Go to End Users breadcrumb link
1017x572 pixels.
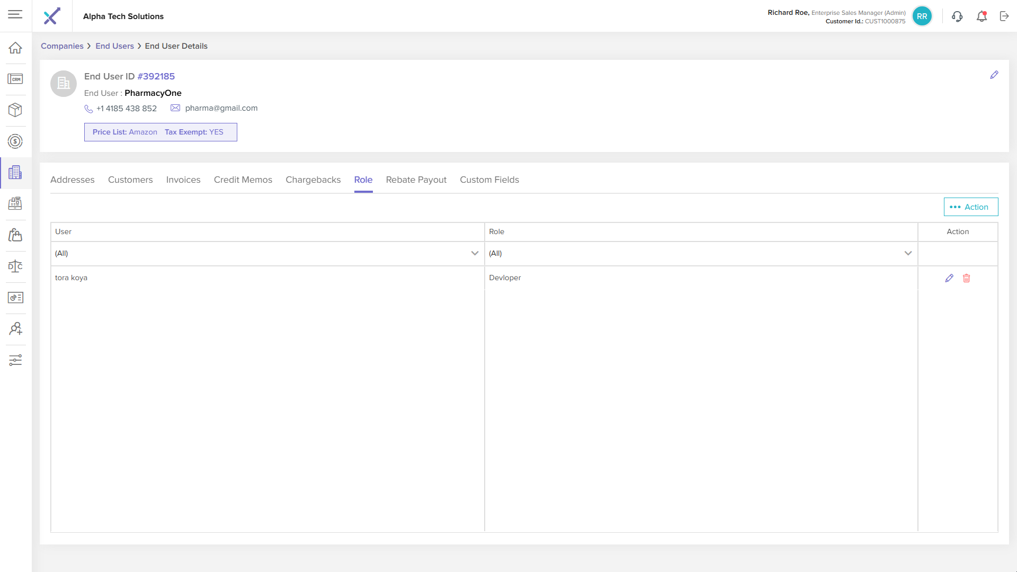click(x=114, y=46)
